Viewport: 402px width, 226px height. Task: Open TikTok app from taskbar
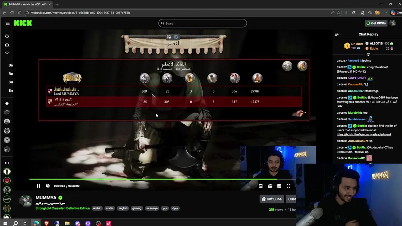pos(108,223)
